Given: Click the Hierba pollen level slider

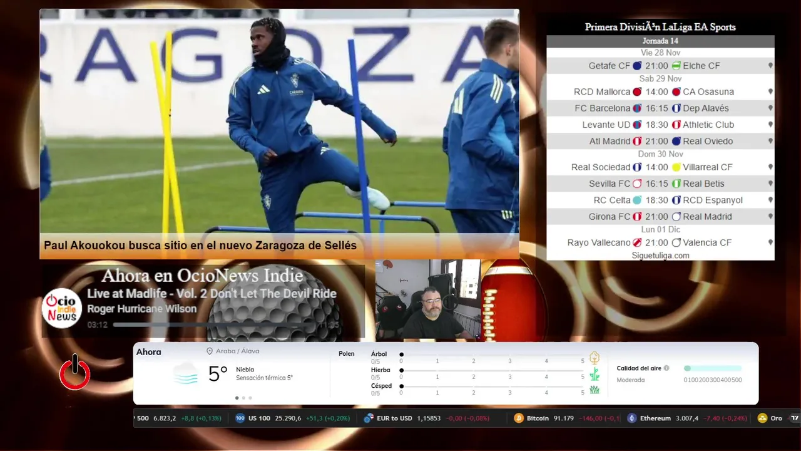Looking at the screenshot, I should click(x=492, y=370).
